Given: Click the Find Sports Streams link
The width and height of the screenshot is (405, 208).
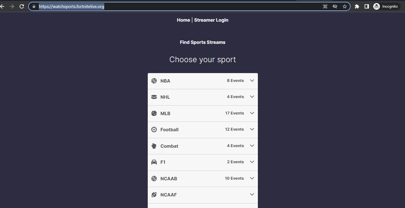Looking at the screenshot, I should coord(202,42).
